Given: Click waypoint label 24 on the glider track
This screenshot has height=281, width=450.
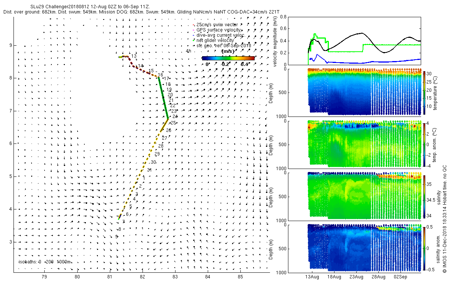Looking at the screenshot, I should [175, 117].
